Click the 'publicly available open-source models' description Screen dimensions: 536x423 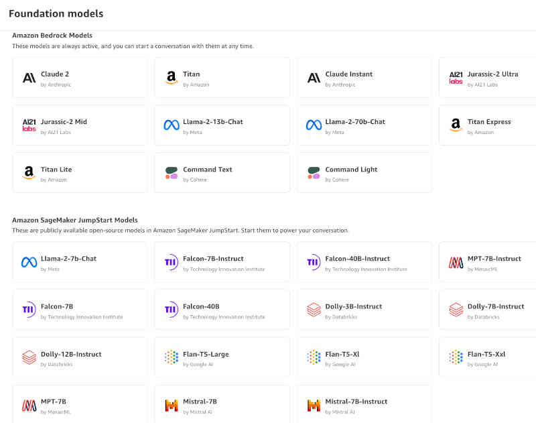pos(180,231)
